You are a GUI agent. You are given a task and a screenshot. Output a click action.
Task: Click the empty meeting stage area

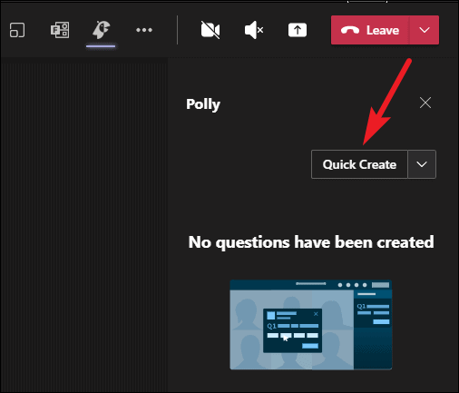click(x=83, y=225)
